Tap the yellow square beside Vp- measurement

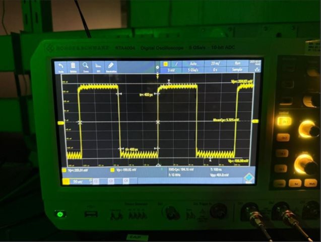click(x=112, y=170)
